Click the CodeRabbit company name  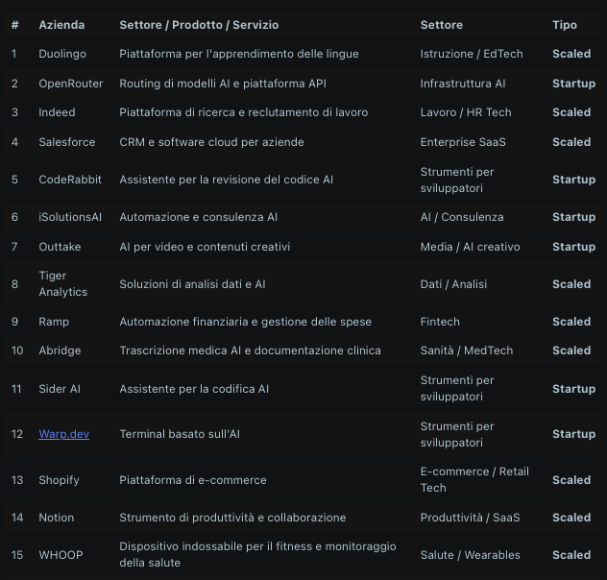click(67, 180)
